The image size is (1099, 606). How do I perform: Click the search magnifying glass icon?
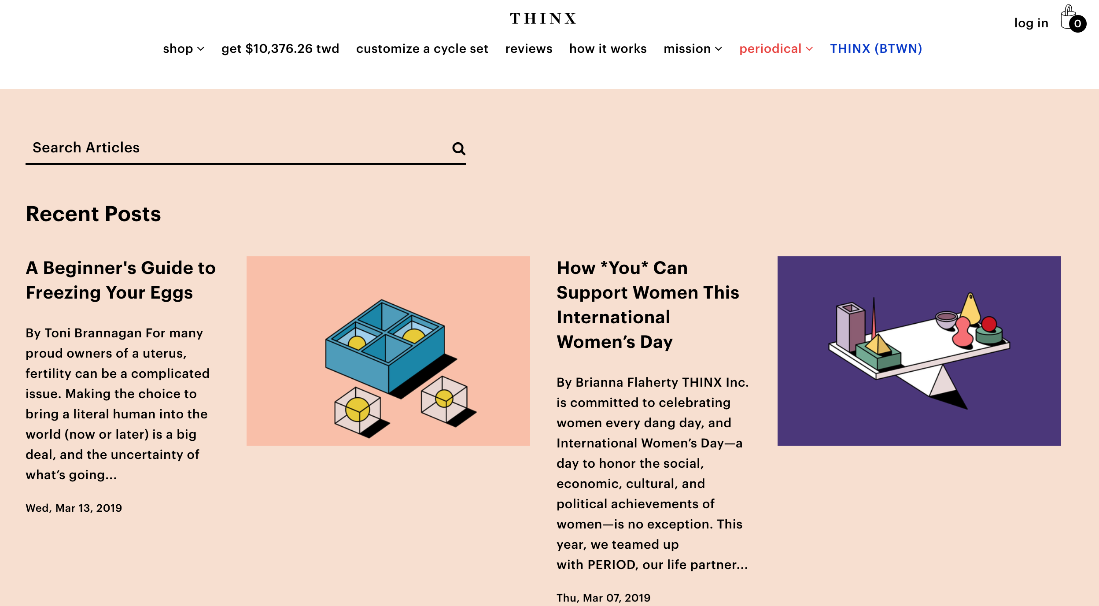[458, 149]
